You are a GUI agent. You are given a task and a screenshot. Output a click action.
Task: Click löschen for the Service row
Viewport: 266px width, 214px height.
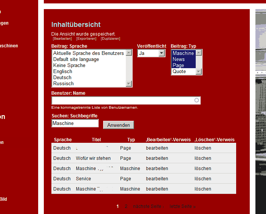[x=203, y=179]
